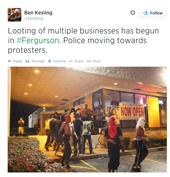Screen dimensions: 170x177
Task: Choose the Retweet text link
Action: (38, 61)
